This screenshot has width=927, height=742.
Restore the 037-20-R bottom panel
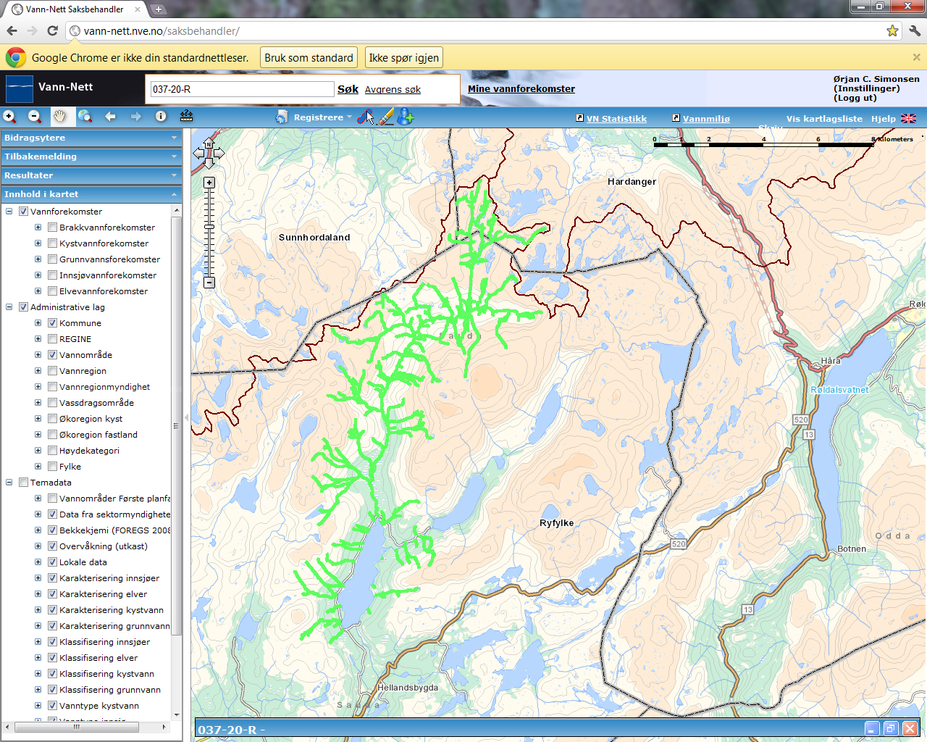[891, 729]
